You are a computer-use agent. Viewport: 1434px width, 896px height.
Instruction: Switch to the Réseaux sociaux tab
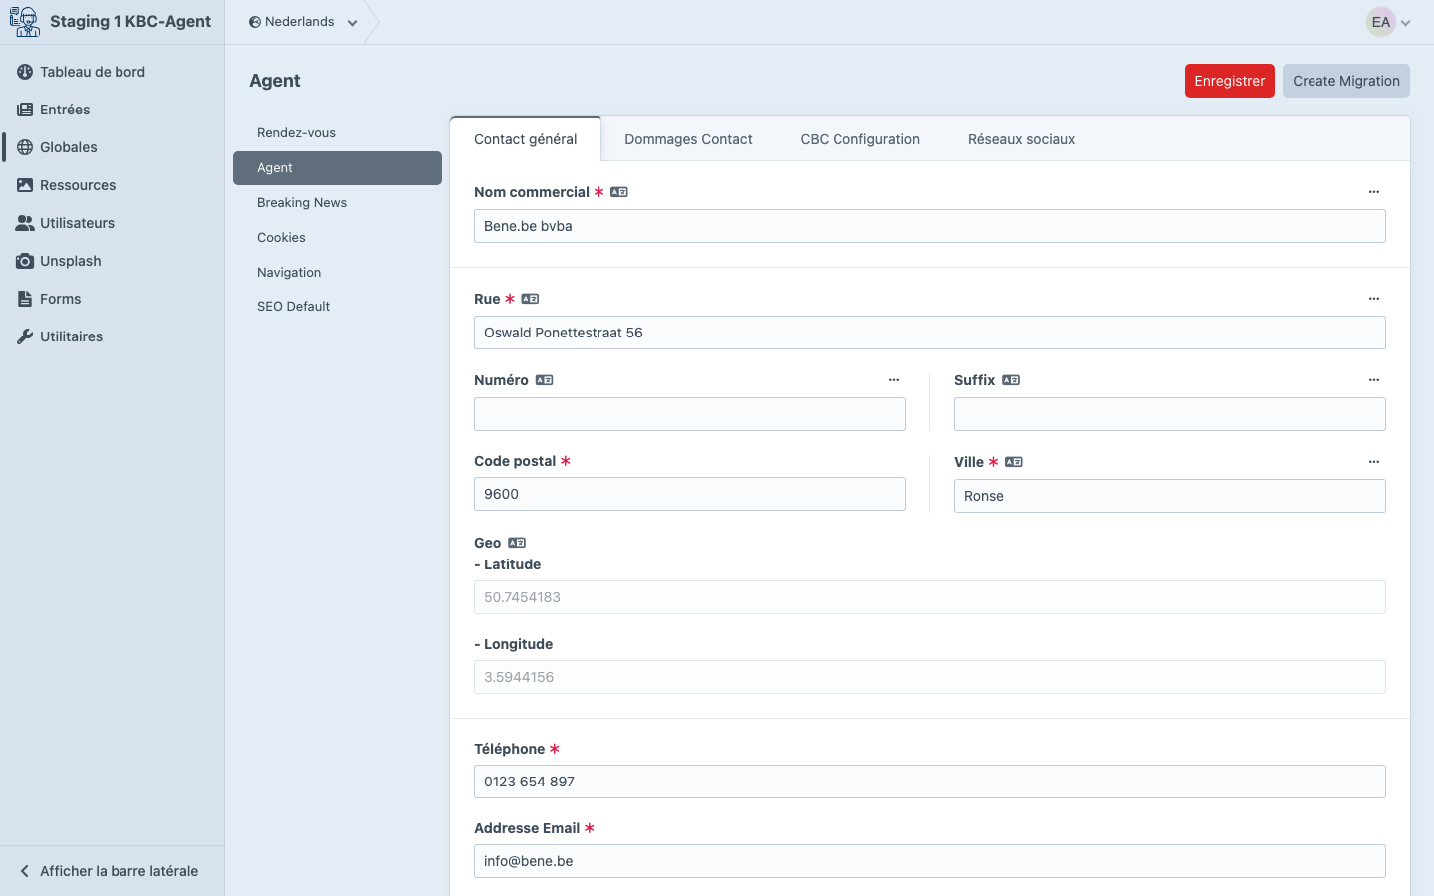point(1021,139)
